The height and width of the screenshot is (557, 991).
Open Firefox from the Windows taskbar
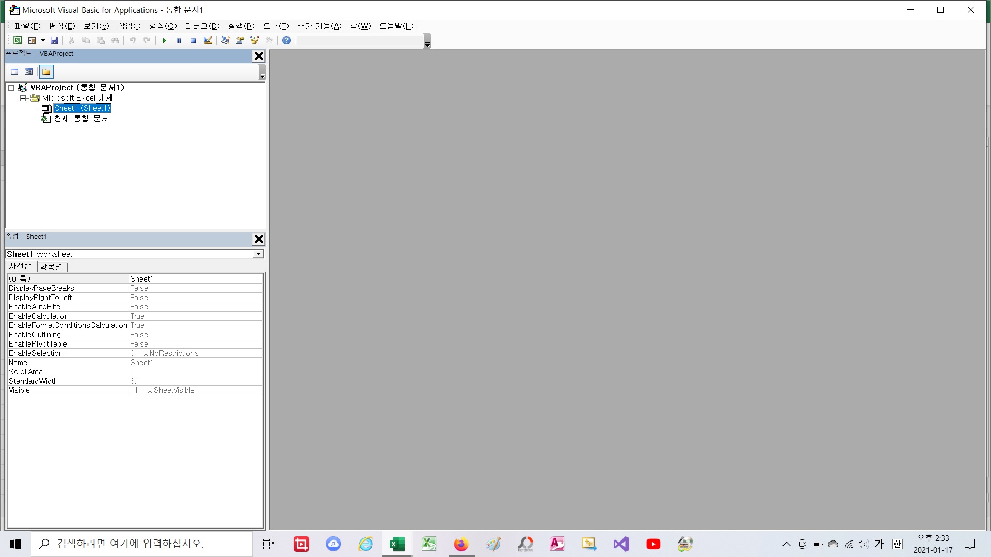pyautogui.click(x=460, y=544)
